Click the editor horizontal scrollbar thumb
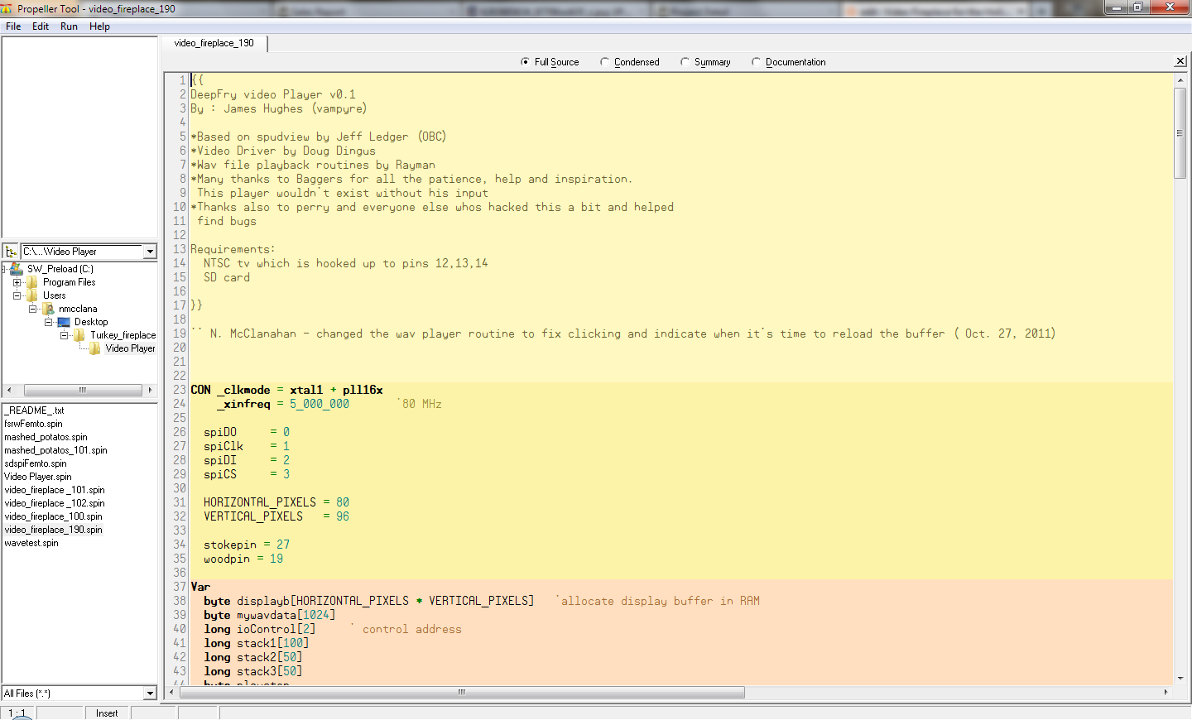This screenshot has width=1192, height=720. pyautogui.click(x=461, y=692)
